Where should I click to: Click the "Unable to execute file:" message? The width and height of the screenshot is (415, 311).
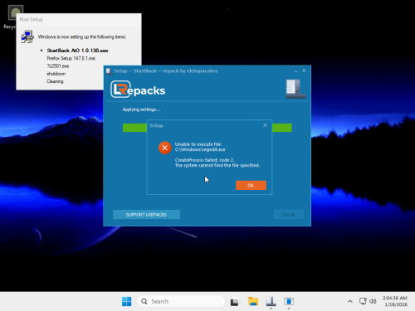point(198,144)
